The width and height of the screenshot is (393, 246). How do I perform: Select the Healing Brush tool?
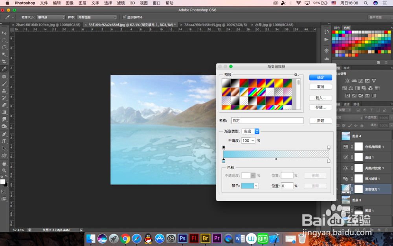coord(4,77)
